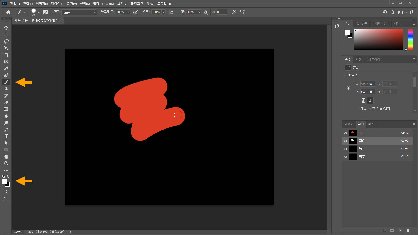Select the Rectangle shape tool
This screenshot has height=235, width=418.
click(6, 150)
